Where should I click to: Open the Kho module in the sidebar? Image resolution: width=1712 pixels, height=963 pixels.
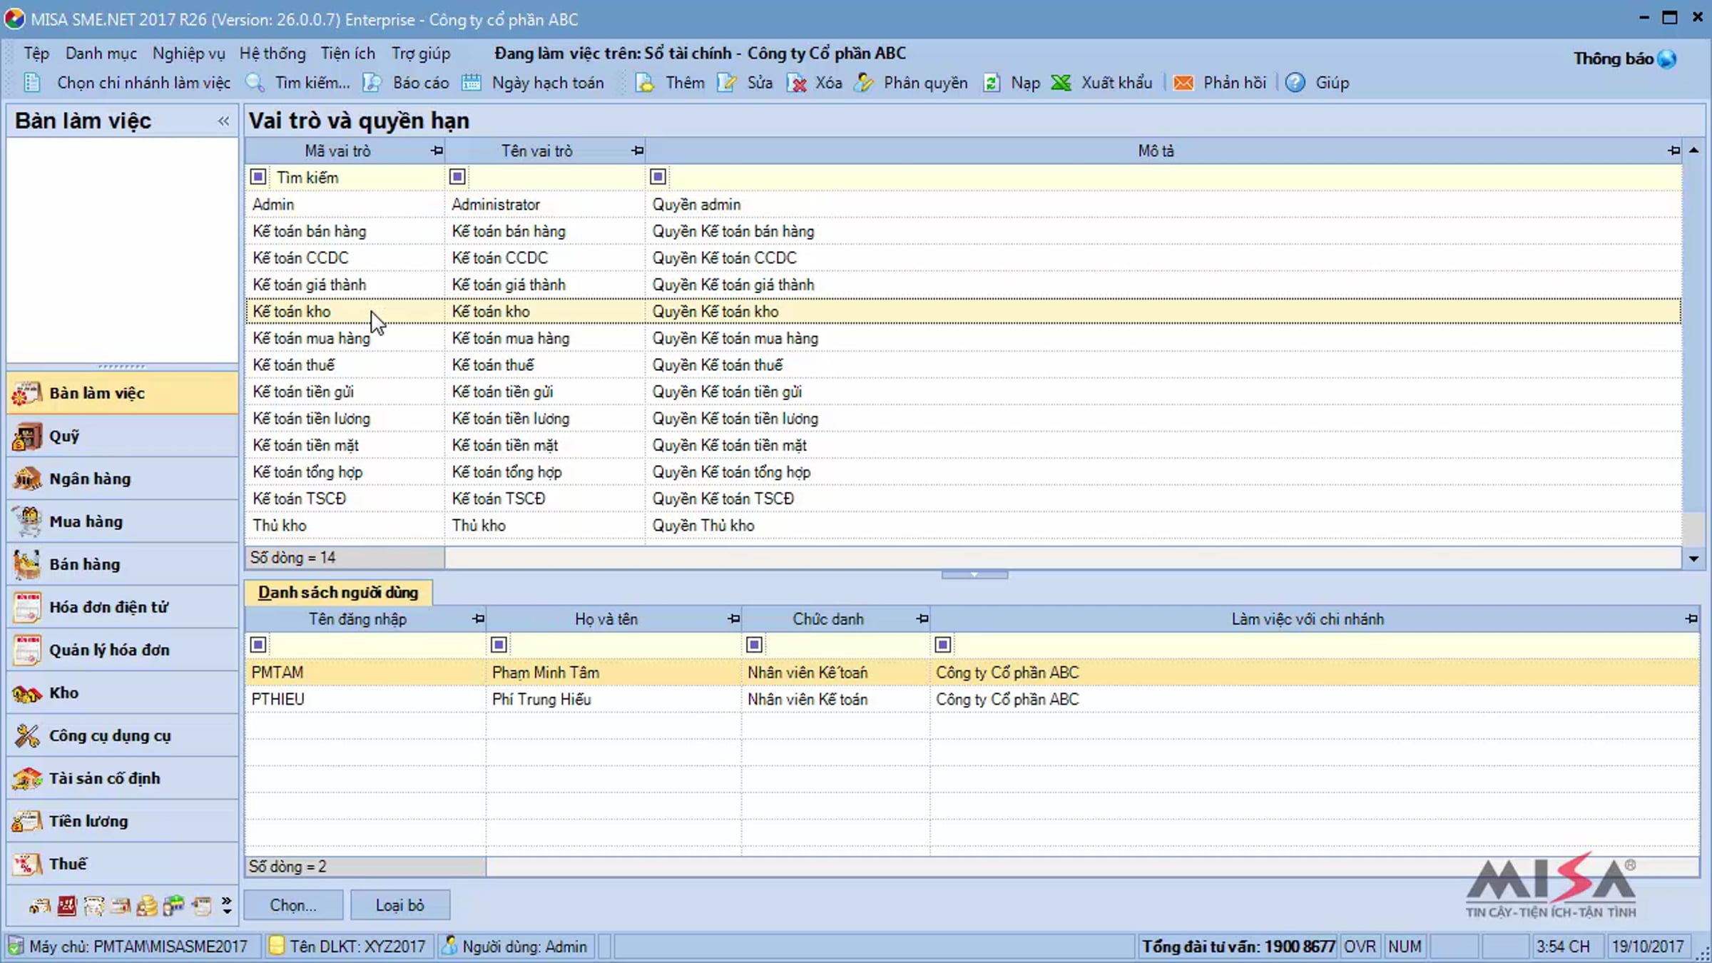tap(123, 693)
